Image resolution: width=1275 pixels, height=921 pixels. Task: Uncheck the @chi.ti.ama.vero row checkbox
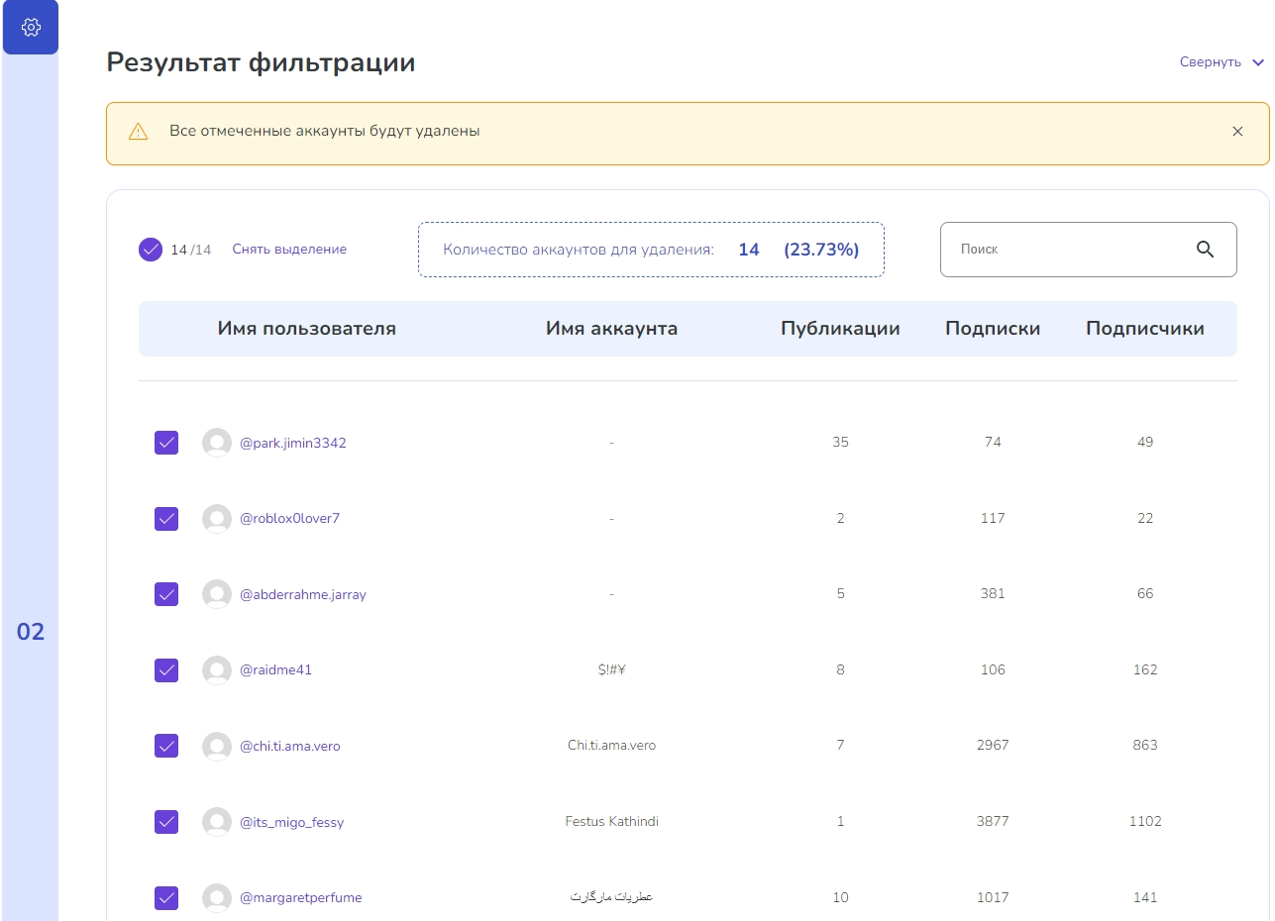[166, 746]
